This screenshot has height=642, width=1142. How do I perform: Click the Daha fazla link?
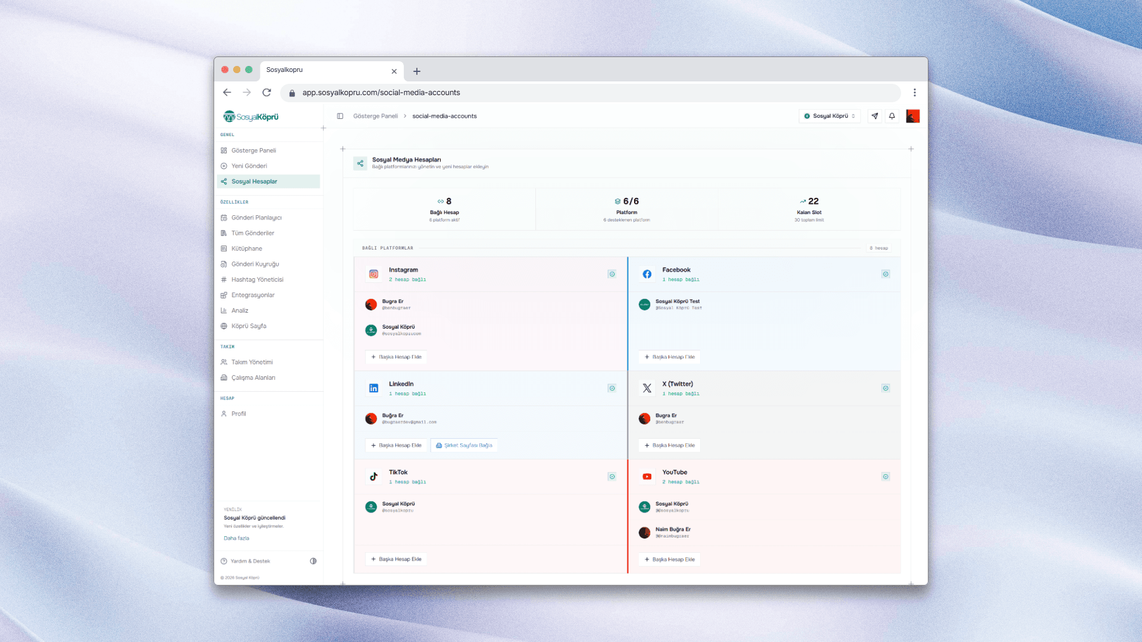click(236, 539)
